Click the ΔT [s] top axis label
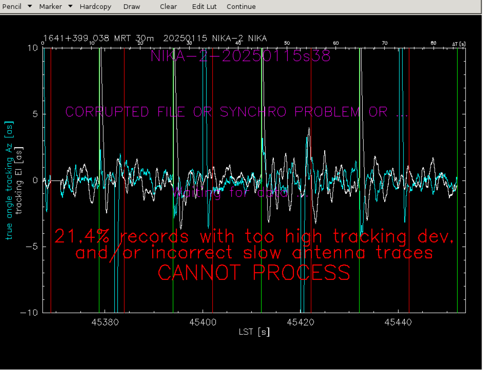Viewport: 483px width, 370px height. point(459,44)
